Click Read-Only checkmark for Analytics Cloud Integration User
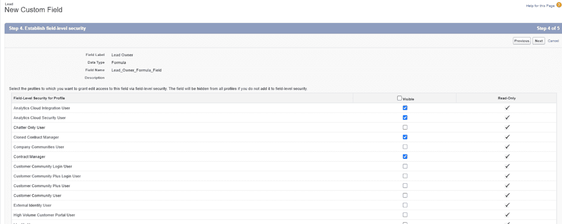 pyautogui.click(x=507, y=108)
